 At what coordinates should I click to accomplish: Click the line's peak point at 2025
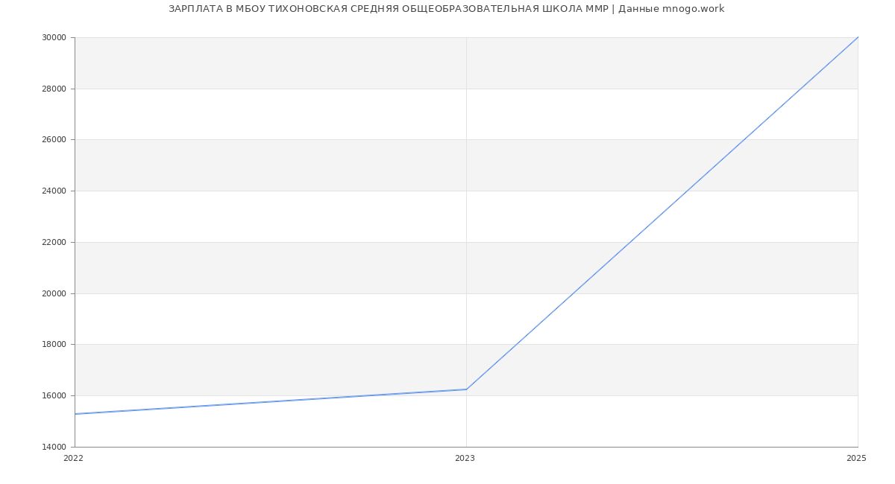point(858,37)
